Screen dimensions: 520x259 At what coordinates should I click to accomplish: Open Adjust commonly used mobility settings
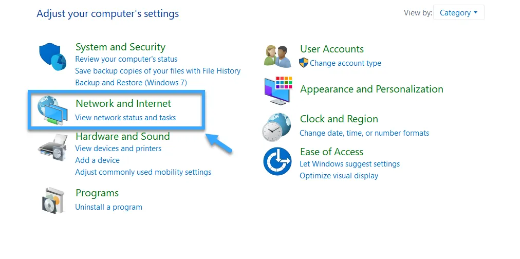(x=143, y=172)
